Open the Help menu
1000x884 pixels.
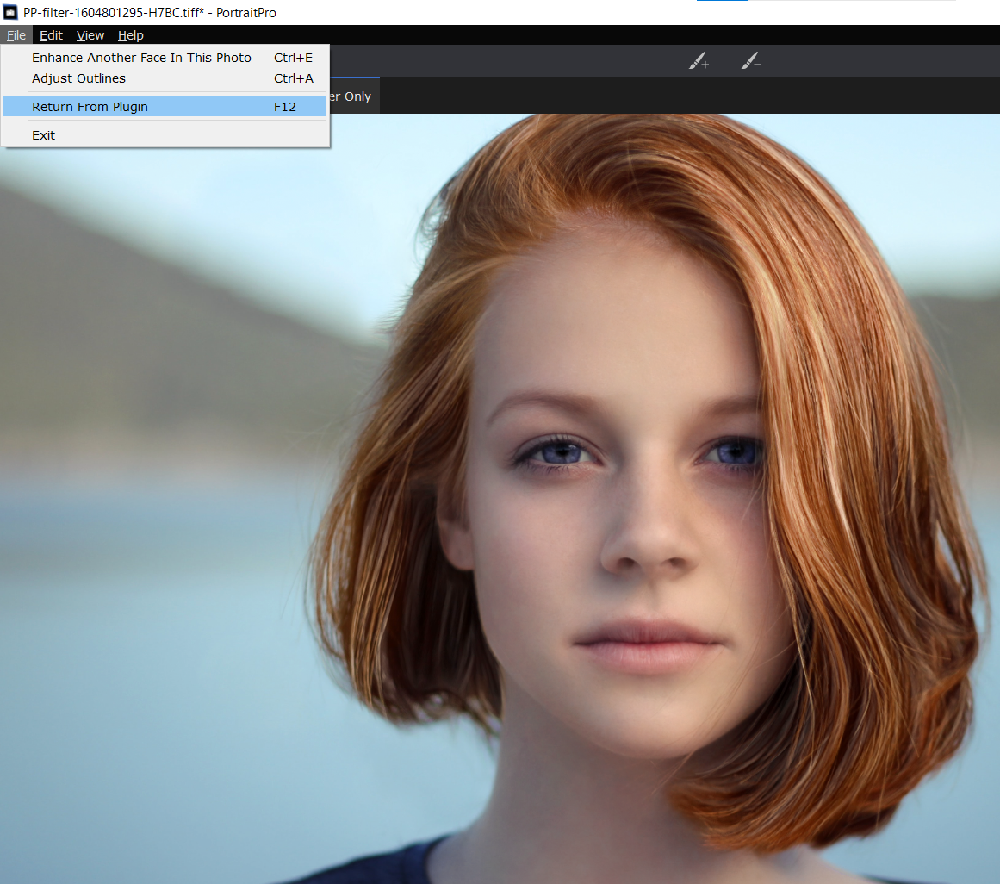[x=130, y=35]
